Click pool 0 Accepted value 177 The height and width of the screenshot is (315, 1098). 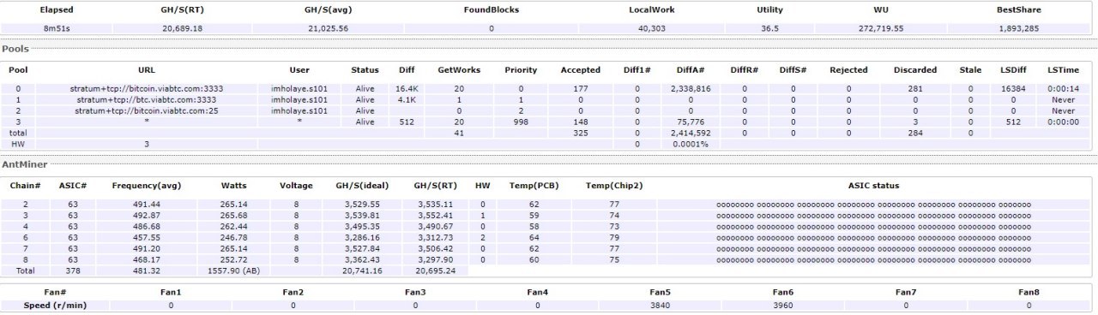[x=580, y=88]
